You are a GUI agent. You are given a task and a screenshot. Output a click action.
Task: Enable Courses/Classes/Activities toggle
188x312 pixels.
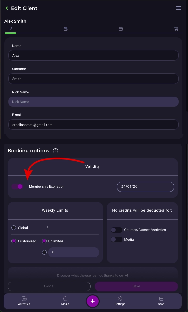pyautogui.click(x=117, y=230)
